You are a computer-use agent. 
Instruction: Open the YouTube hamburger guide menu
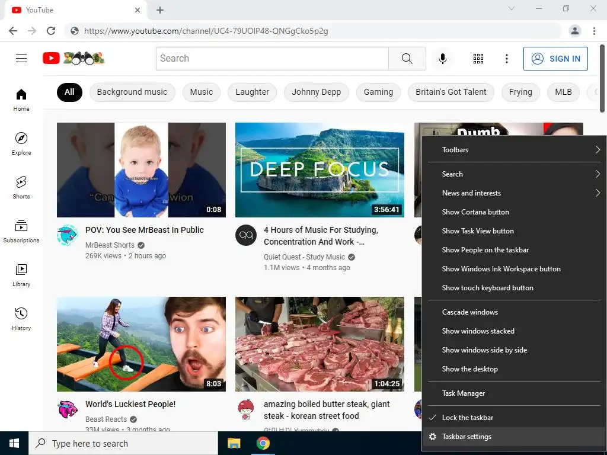[21, 59]
